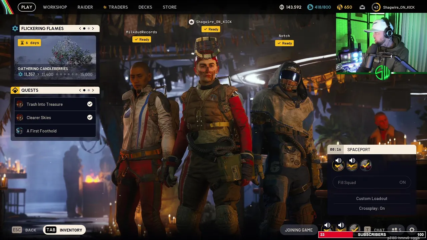
Task: Click the third squad avatar in Spaceport panel
Action: pos(366,165)
